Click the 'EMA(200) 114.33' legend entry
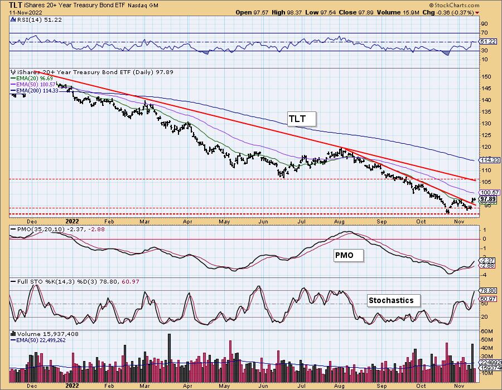 pyautogui.click(x=37, y=90)
